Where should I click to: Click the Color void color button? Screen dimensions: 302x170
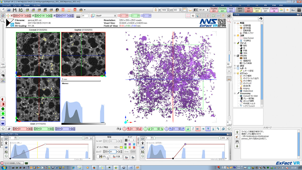(x=133, y=151)
